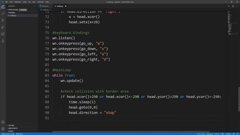
Task: Open the File menu
Action: [6, 2]
